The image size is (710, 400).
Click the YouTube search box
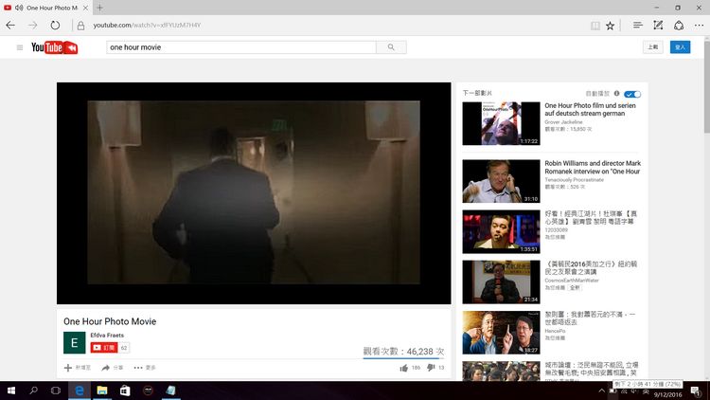click(x=240, y=47)
